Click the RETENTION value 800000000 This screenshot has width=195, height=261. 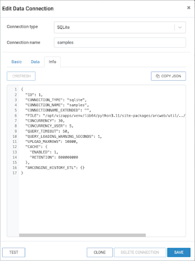pyautogui.click(x=68, y=157)
